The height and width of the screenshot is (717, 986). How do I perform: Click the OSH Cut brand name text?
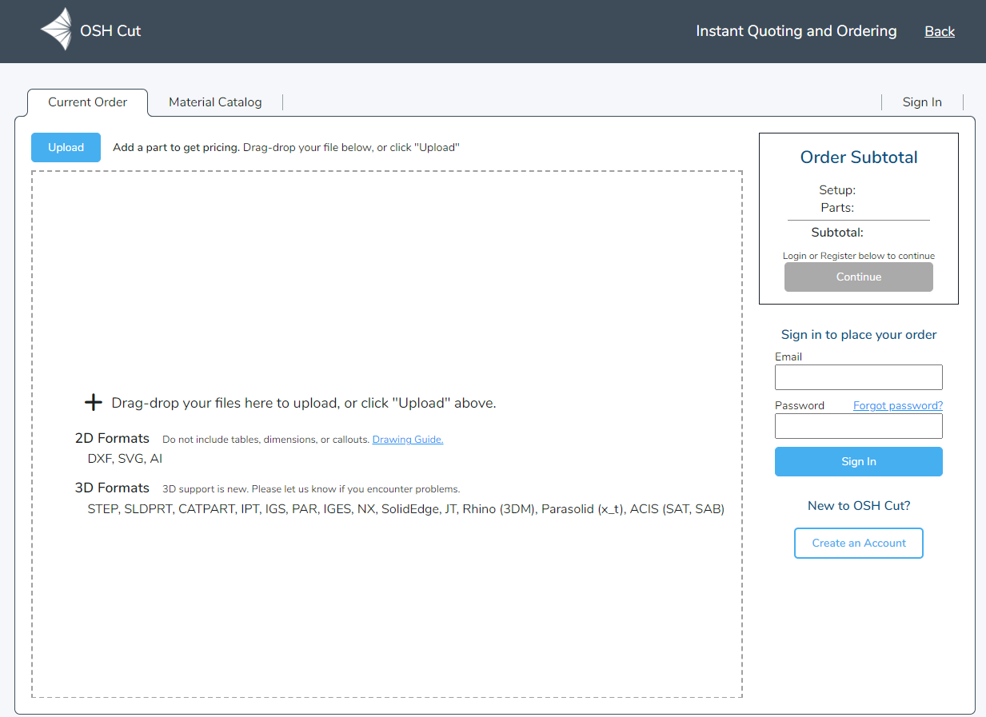(110, 31)
